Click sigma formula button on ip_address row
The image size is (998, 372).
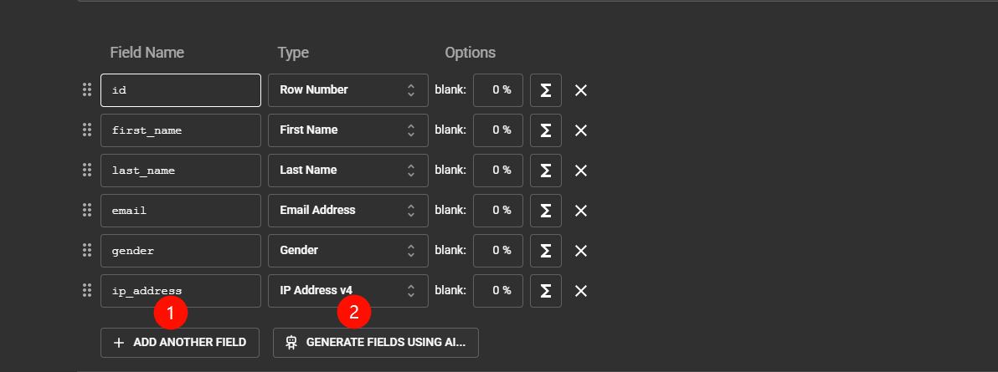pos(545,291)
